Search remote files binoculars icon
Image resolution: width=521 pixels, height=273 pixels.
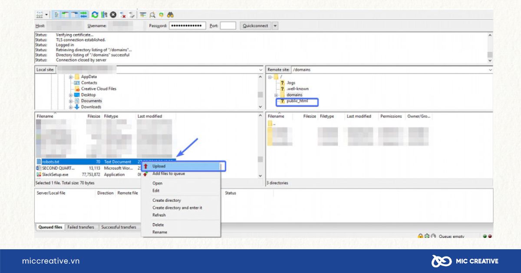170,15
